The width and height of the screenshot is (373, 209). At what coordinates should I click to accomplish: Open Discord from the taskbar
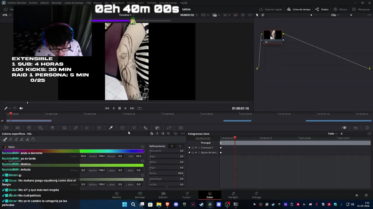click(x=176, y=204)
